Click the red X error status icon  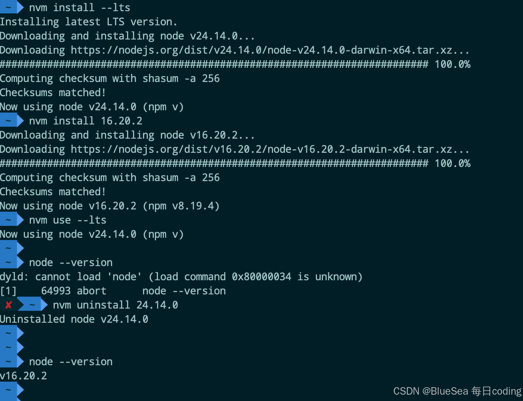(x=9, y=305)
